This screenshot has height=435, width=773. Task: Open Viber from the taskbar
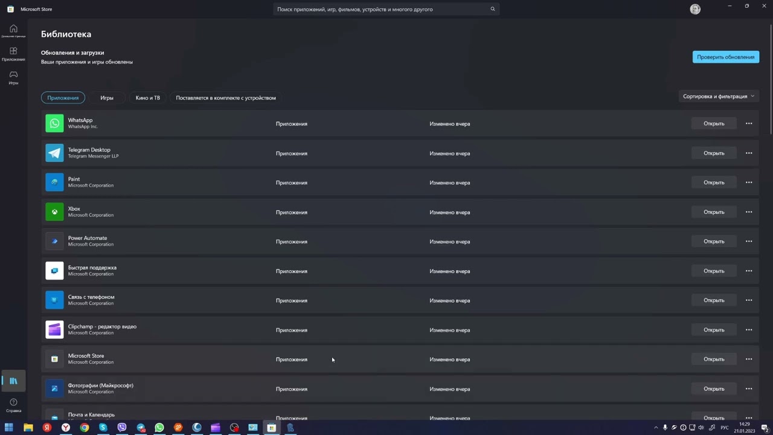(122, 428)
